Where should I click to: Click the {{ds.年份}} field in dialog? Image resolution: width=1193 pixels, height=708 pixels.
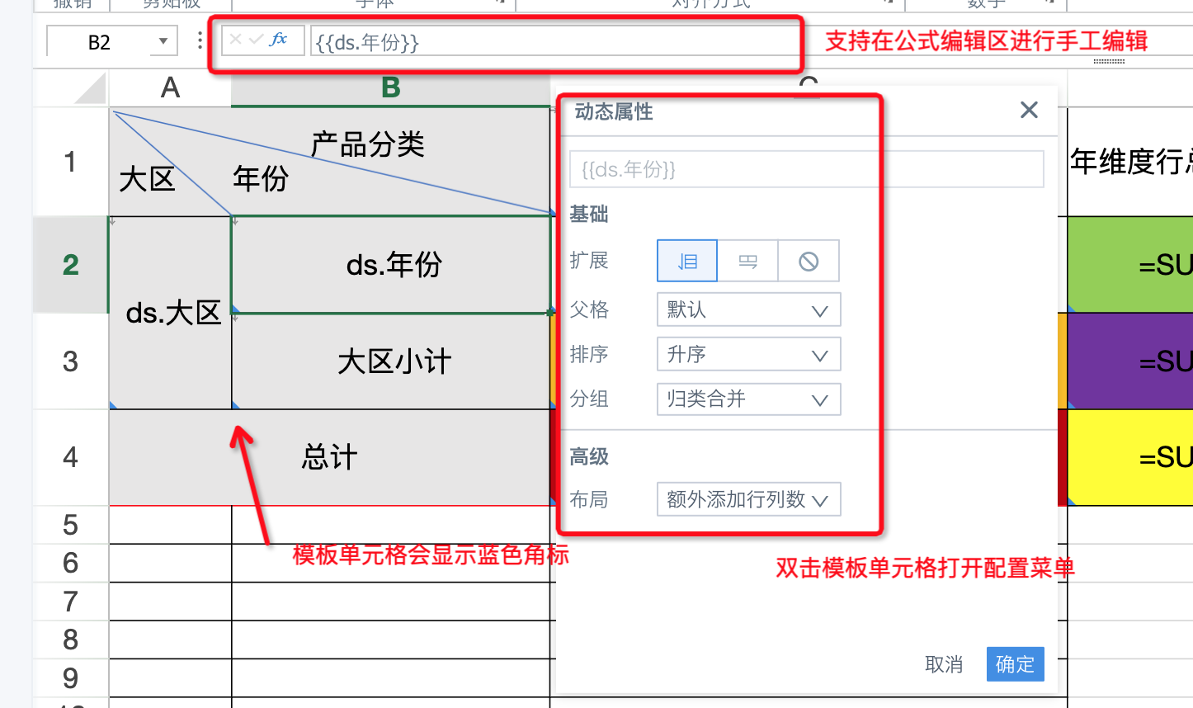(x=806, y=169)
